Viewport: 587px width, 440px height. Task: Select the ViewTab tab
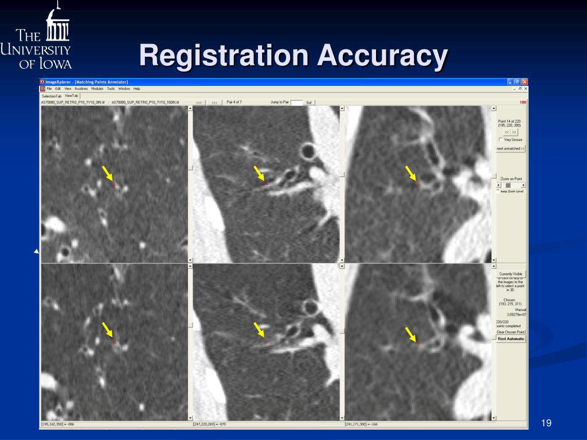[72, 96]
